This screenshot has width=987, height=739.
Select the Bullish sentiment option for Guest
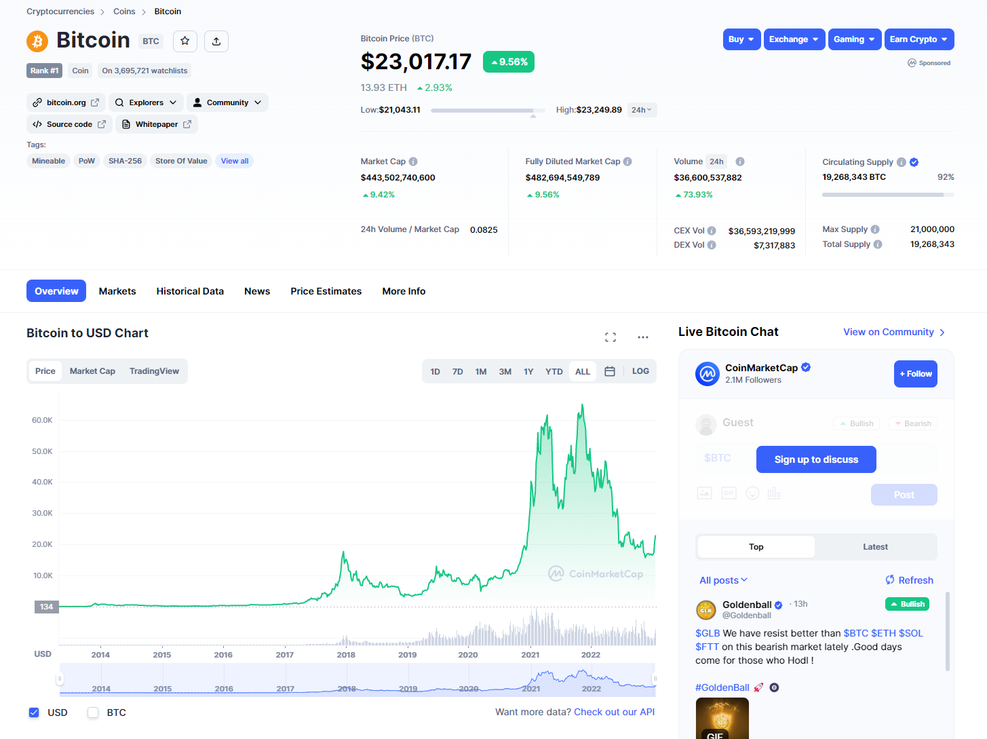point(856,423)
